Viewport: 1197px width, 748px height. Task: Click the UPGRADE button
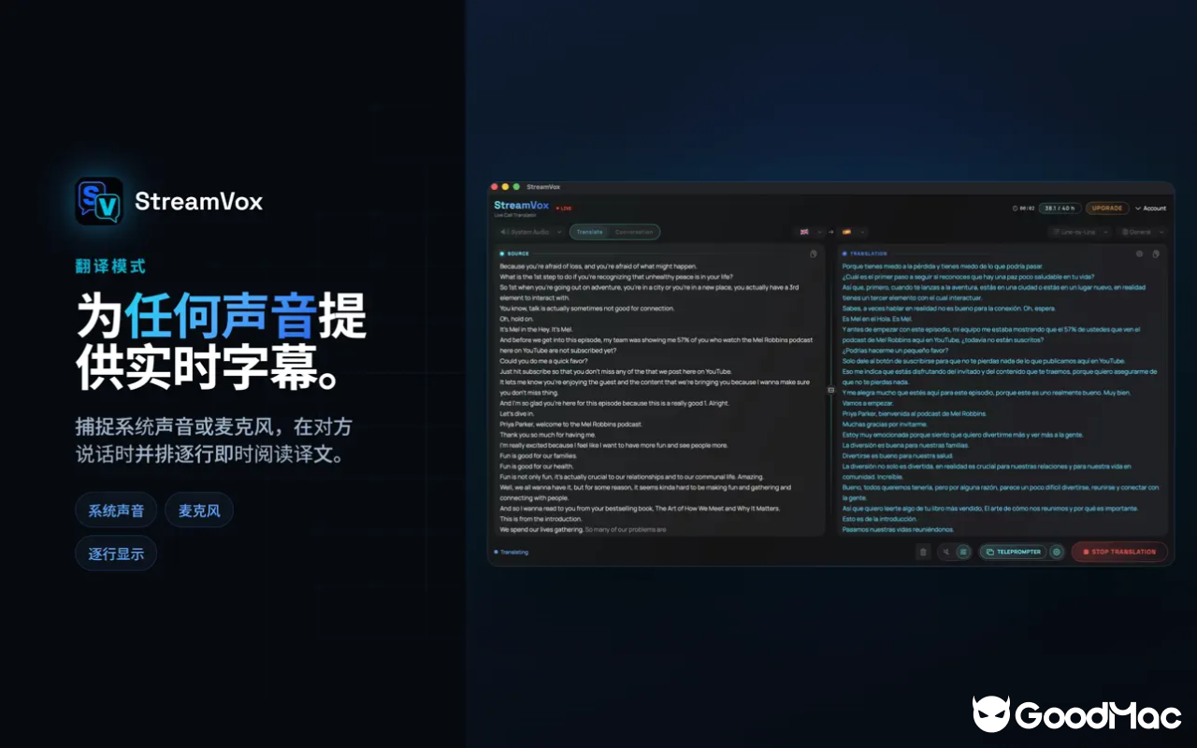tap(1107, 209)
